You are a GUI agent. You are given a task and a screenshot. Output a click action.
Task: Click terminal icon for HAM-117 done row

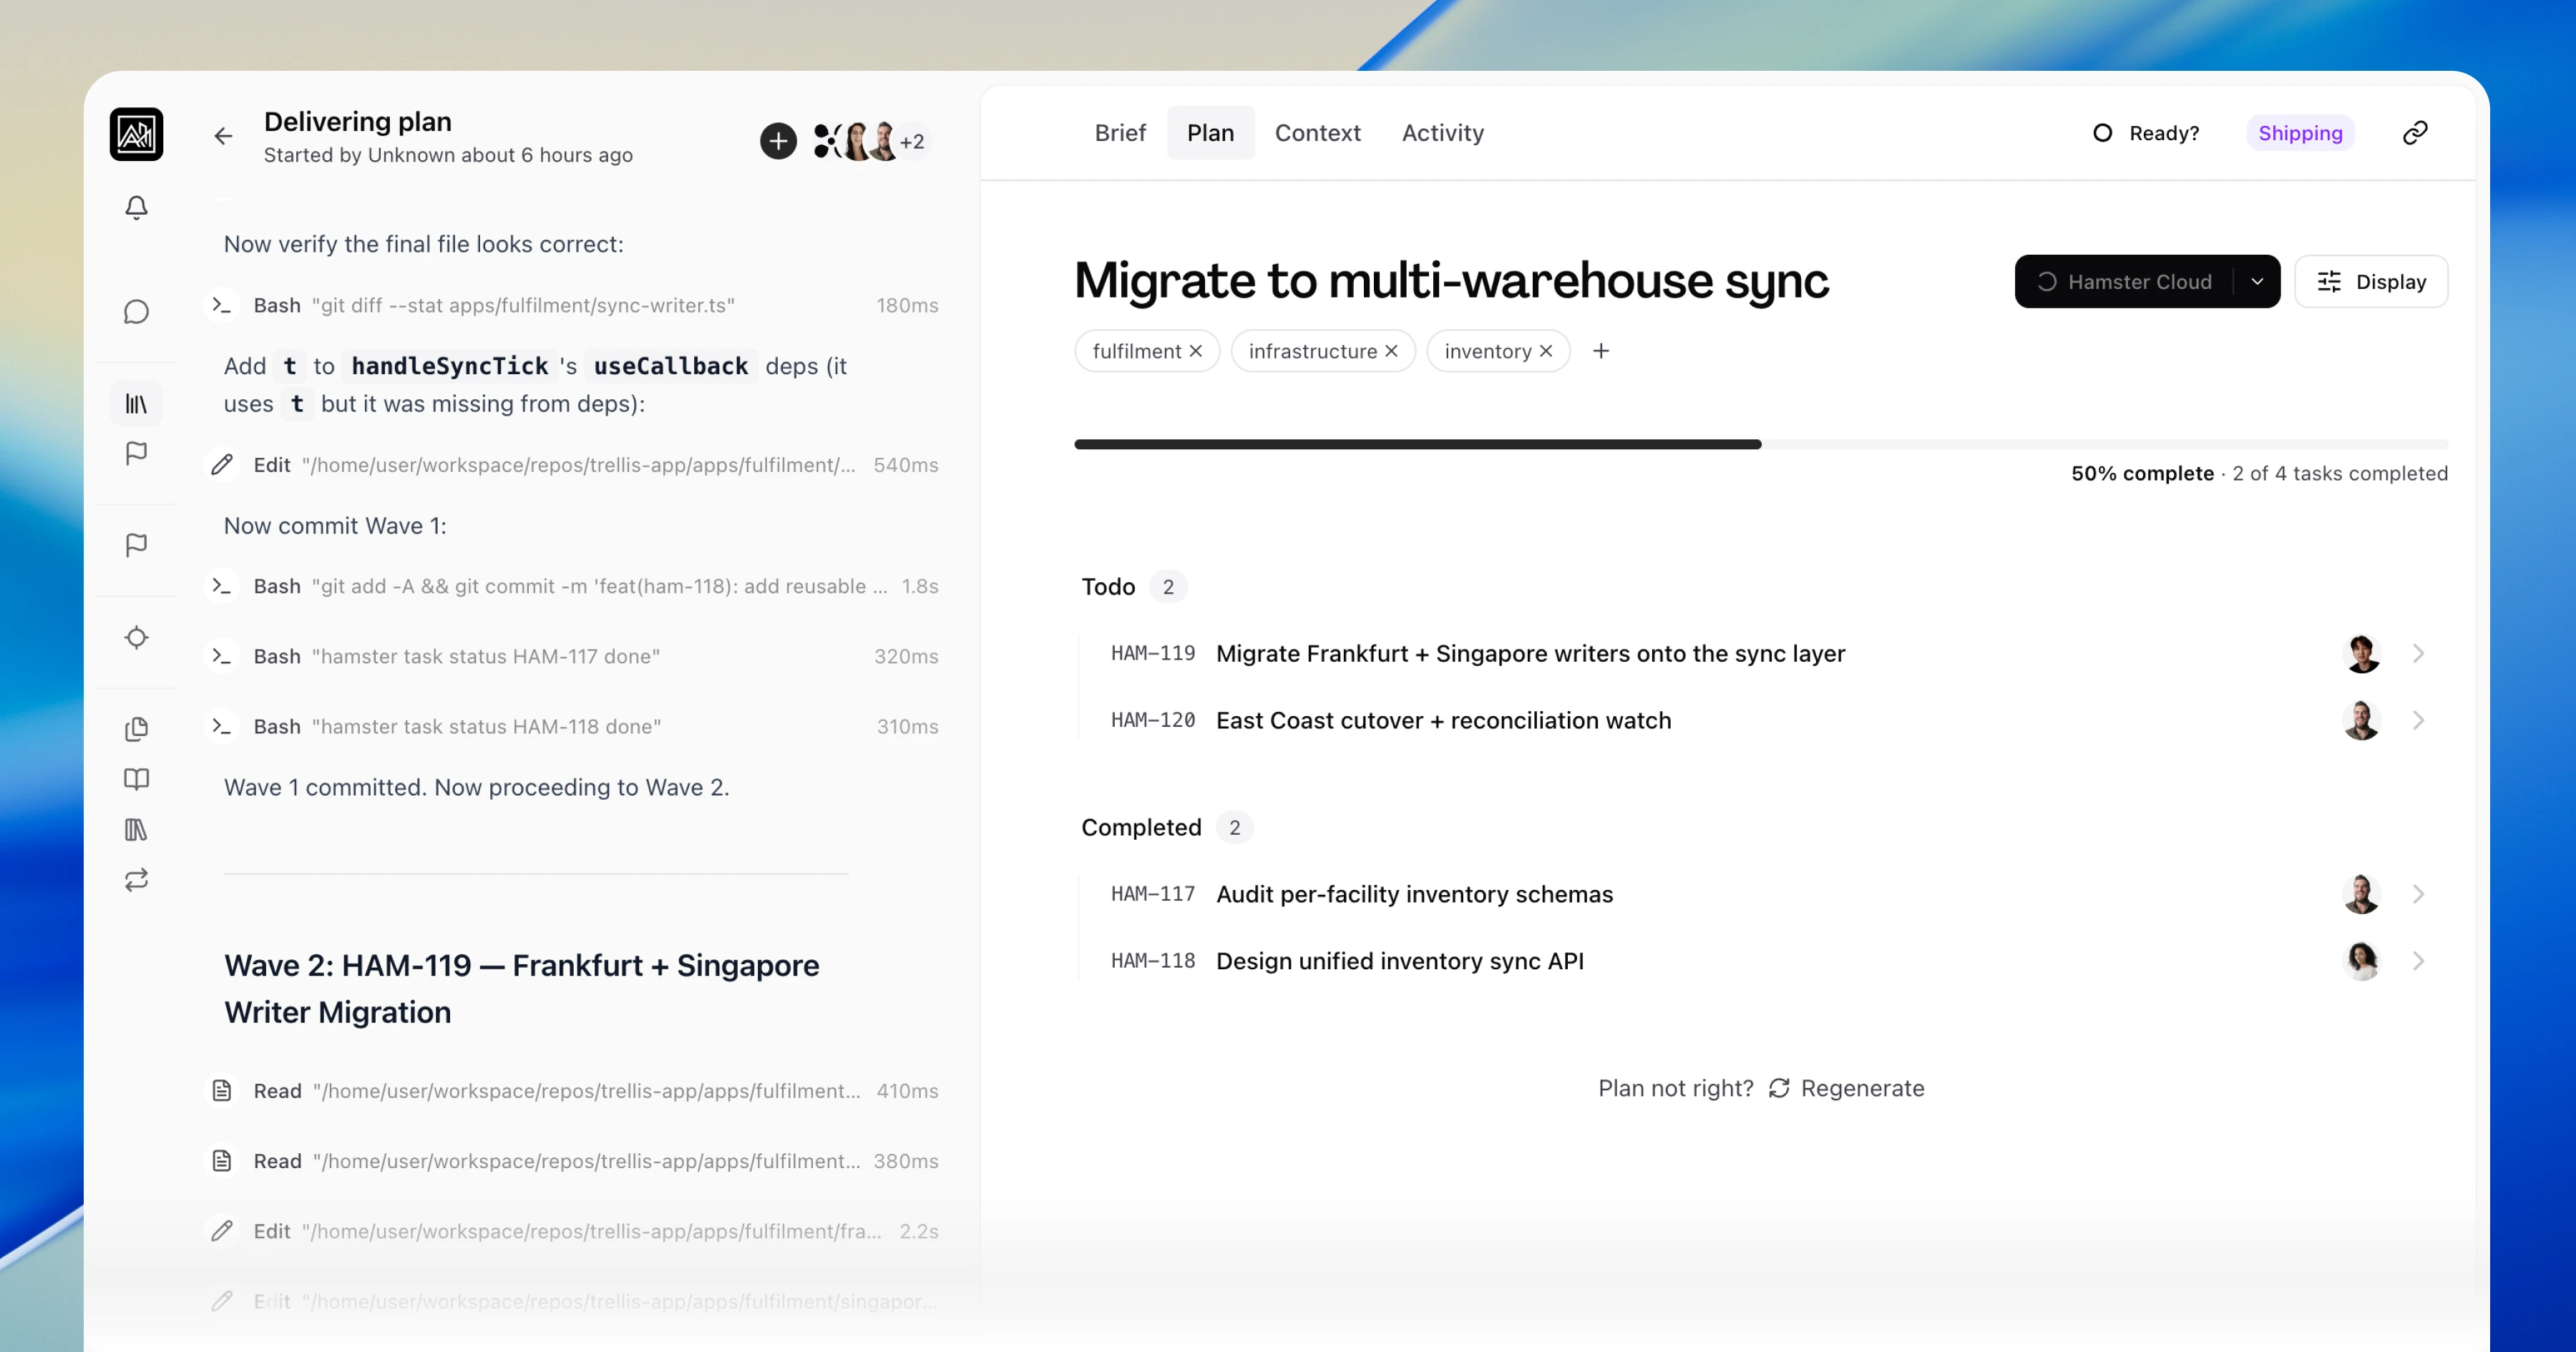click(x=222, y=656)
